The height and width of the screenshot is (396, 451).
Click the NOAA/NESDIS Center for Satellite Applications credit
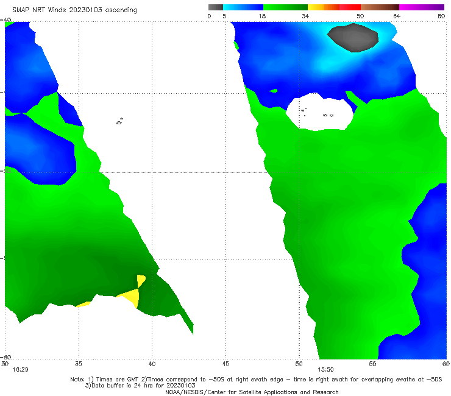coord(252,392)
